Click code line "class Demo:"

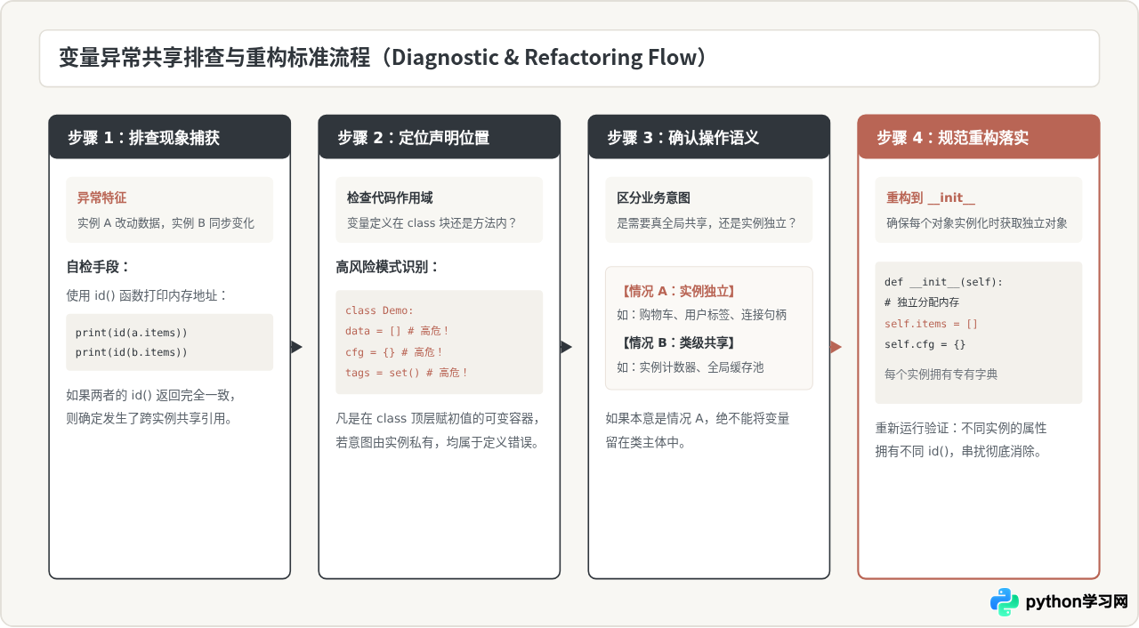(379, 310)
